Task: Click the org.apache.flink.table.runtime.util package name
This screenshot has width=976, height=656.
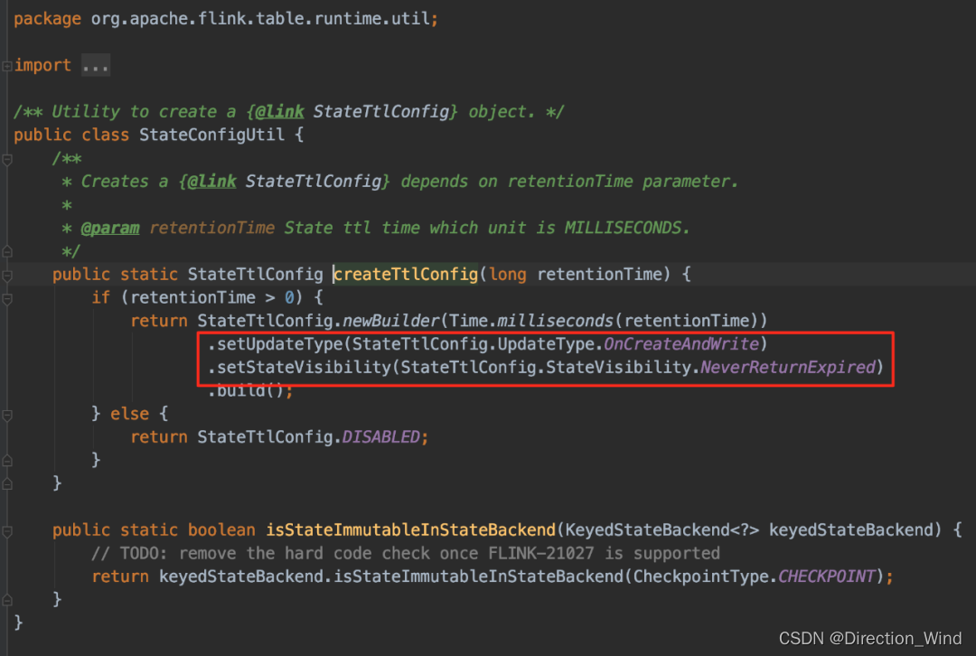Action: click(261, 19)
